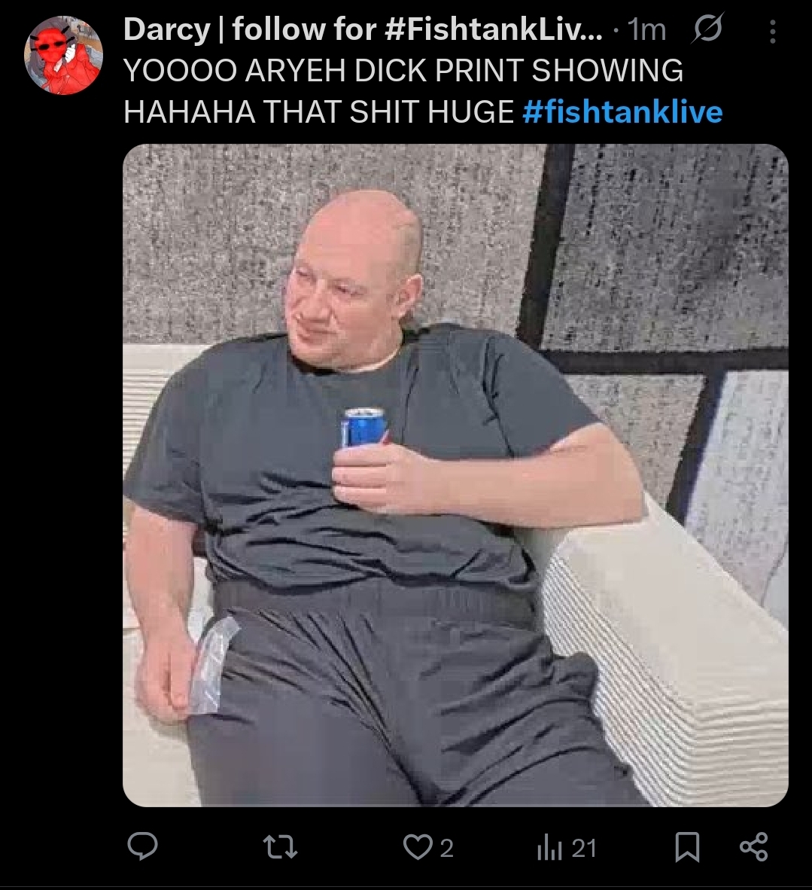Screen dimensions: 812x890
Task: Open view analytics bar chart icon
Action: [549, 849]
